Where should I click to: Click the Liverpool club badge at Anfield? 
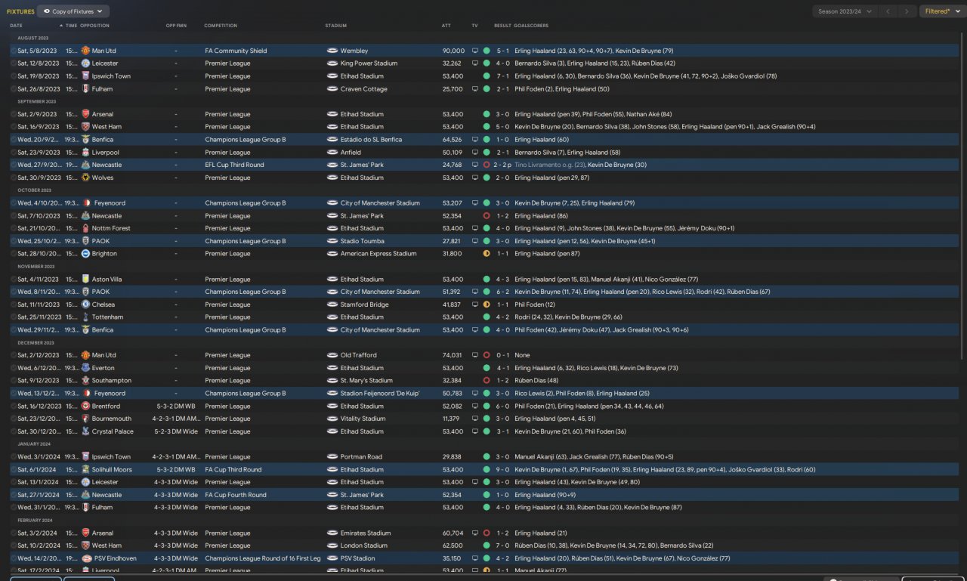click(x=85, y=152)
